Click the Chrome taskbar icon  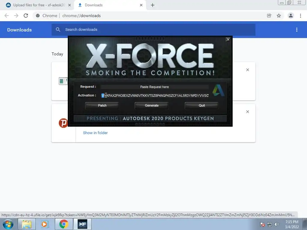pyautogui.click(x=64, y=224)
